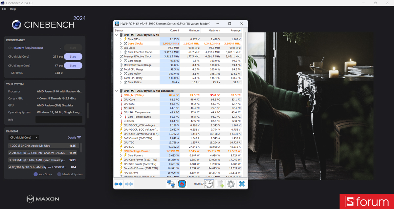Start the CPU (Single Core) benchmark
Viewport: 394px width, 209px height.
[73, 66]
